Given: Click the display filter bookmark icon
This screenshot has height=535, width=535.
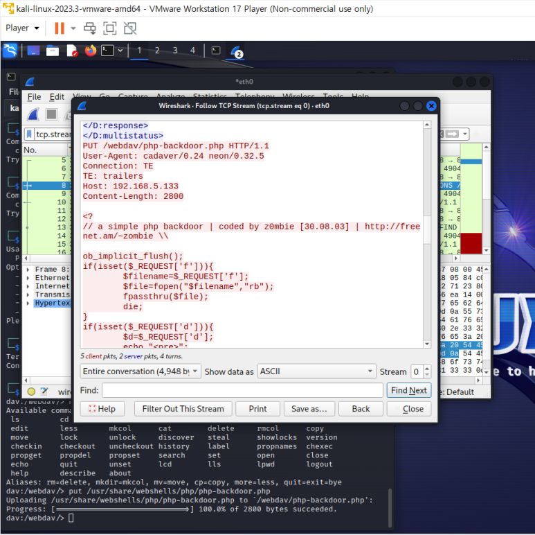Looking at the screenshot, I should point(29,134).
